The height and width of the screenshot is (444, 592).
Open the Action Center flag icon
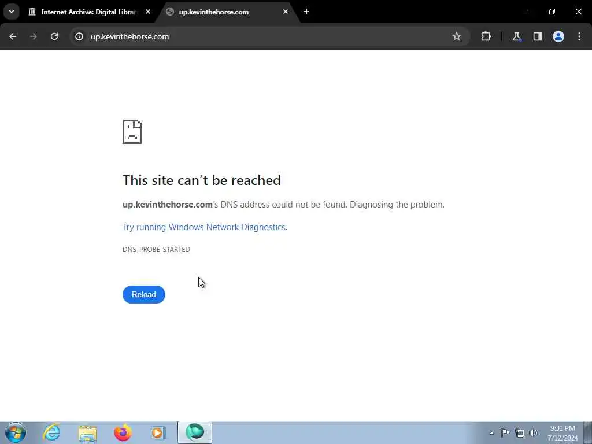pyautogui.click(x=505, y=432)
